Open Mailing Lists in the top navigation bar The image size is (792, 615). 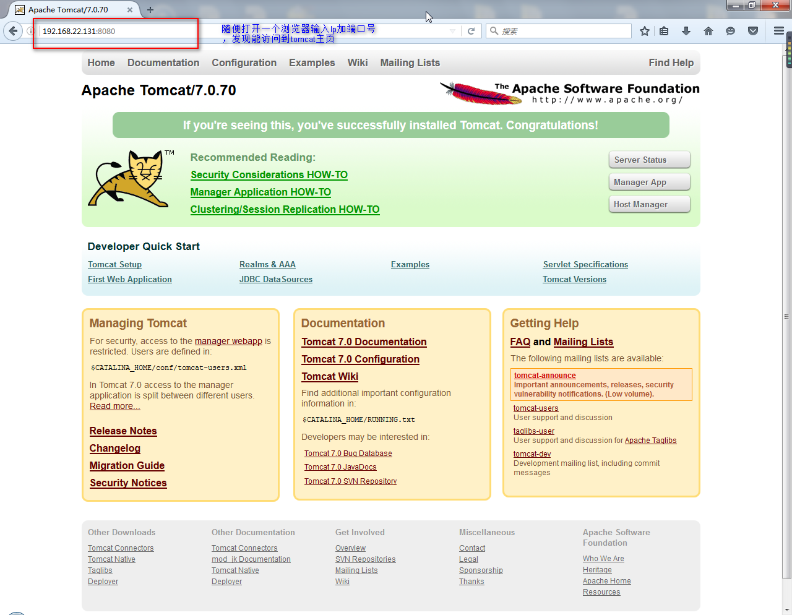click(x=410, y=63)
